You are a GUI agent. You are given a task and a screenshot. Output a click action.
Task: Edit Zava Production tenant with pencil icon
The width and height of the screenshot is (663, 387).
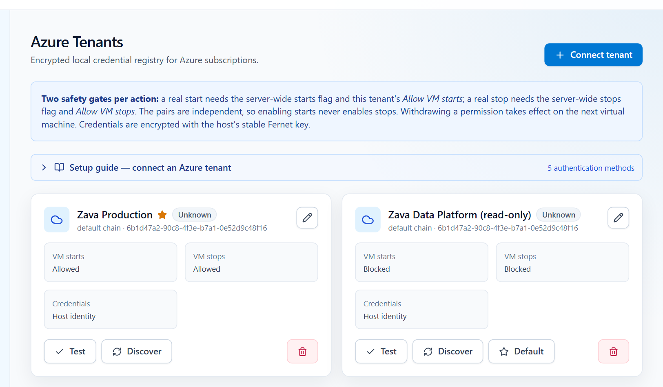click(x=307, y=218)
